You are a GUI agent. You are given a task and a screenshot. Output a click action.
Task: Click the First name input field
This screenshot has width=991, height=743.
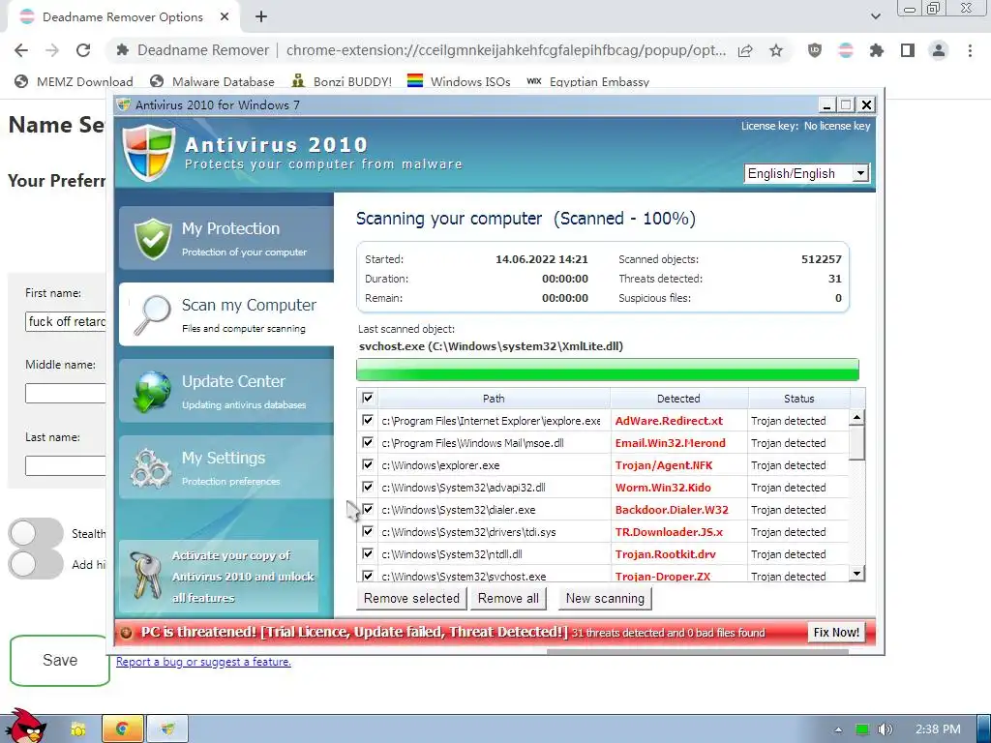(x=66, y=321)
